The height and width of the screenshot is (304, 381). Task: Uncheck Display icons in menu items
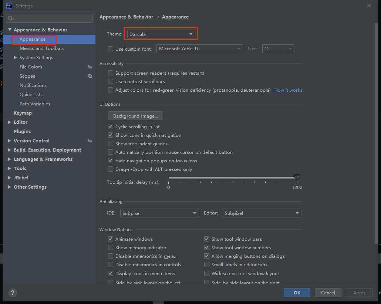[111, 273]
